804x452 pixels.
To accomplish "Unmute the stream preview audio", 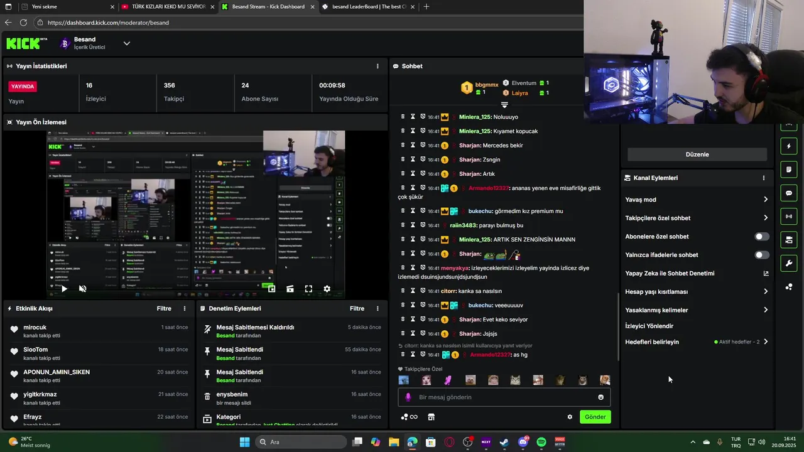I will [x=82, y=289].
